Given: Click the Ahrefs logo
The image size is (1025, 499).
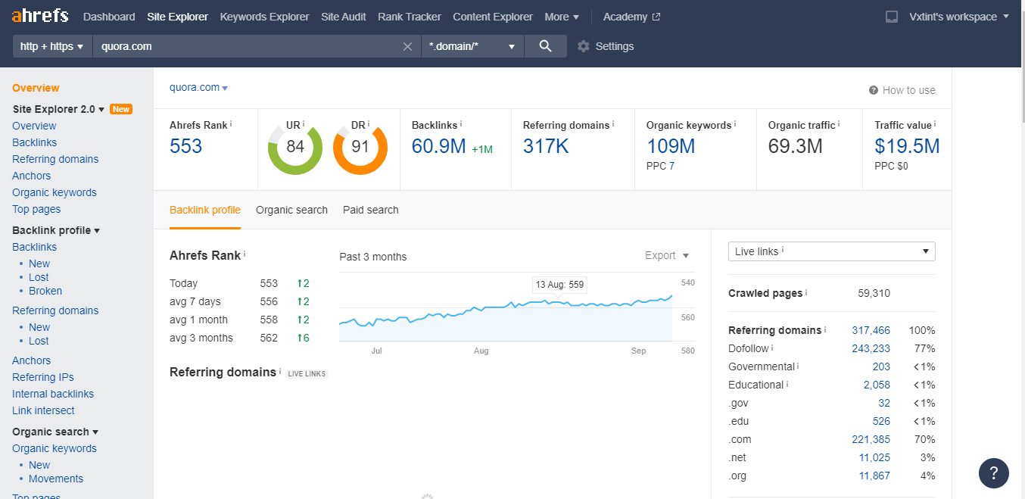Looking at the screenshot, I should click(x=40, y=16).
